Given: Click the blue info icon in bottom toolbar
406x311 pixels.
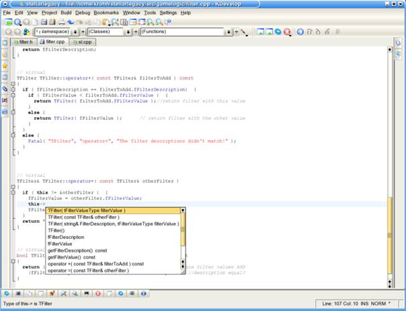Looking at the screenshot, I should click(144, 293).
